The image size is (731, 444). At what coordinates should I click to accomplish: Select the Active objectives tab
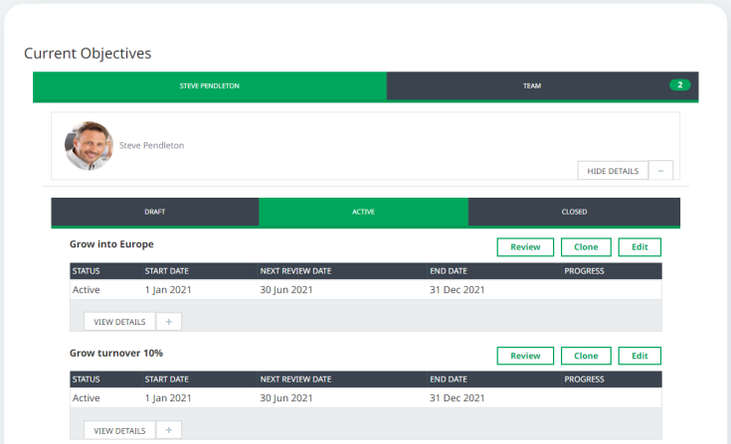pyautogui.click(x=363, y=212)
